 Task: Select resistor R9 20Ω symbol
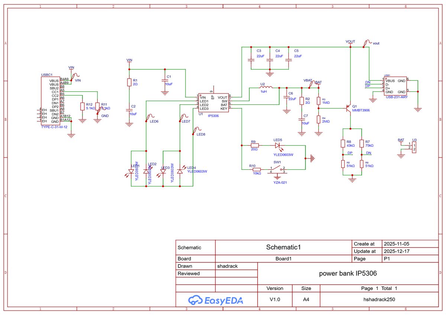pos(255,146)
